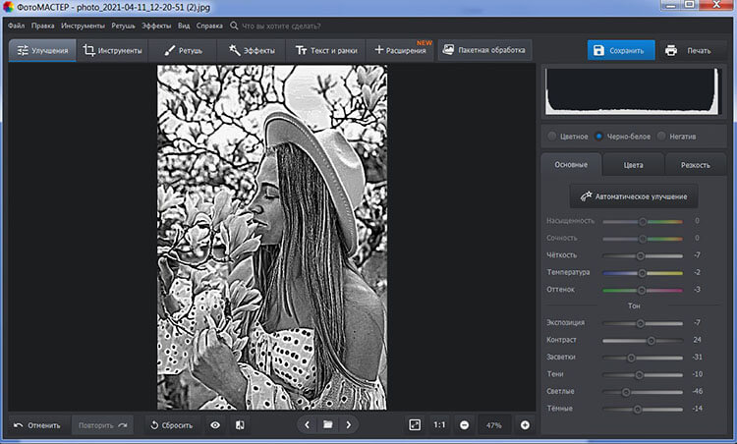Screen dimensions: 737x444
Task: Click the fit-to-screen icon
Action: coord(415,425)
